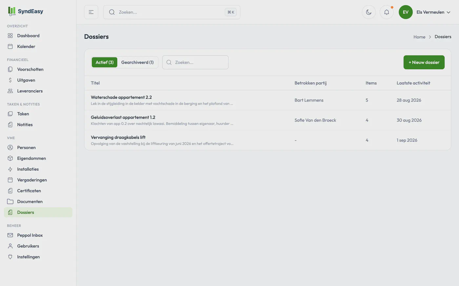
Task: Open the Vervanging draagkabels lift dossier
Action: click(x=118, y=137)
